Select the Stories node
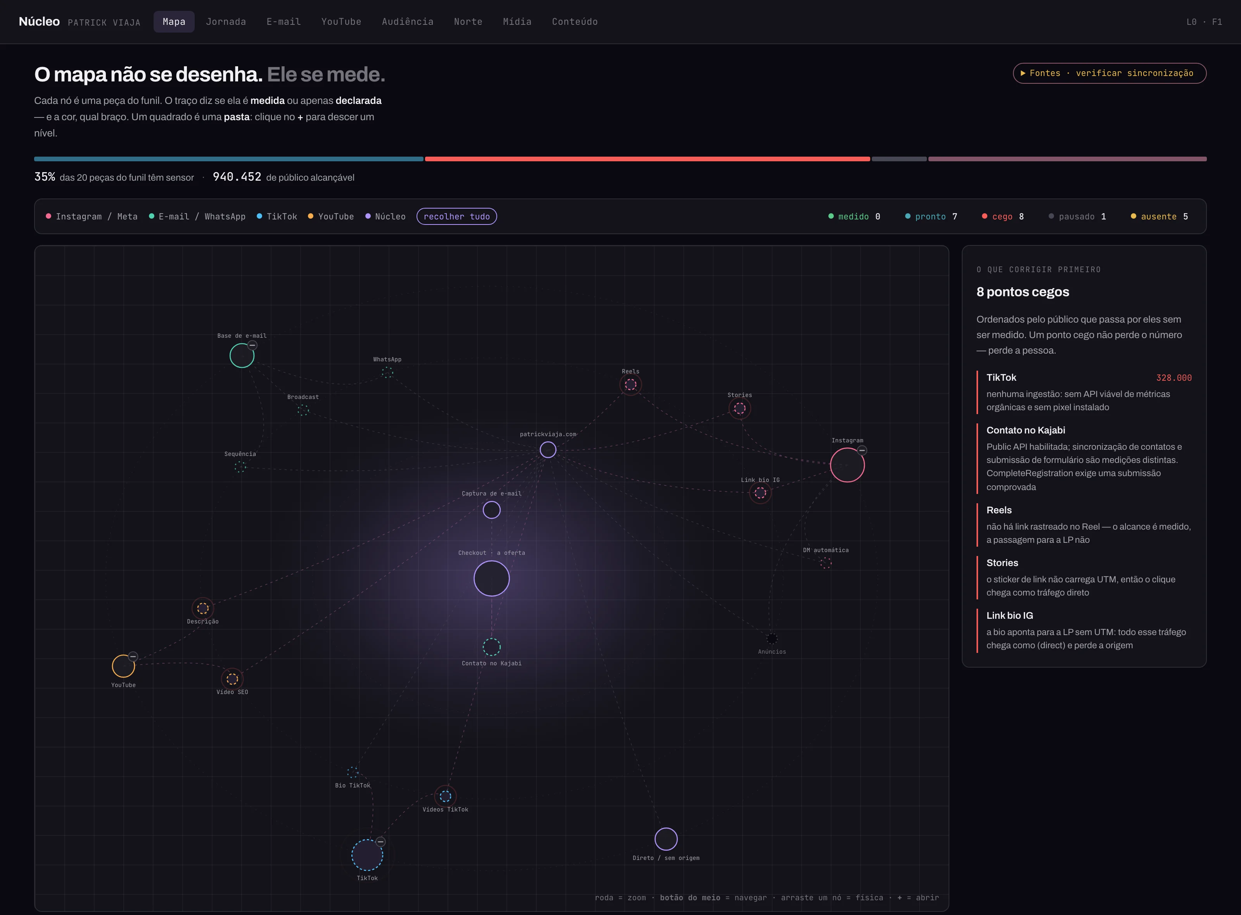Viewport: 1241px width, 915px height. pyautogui.click(x=740, y=408)
